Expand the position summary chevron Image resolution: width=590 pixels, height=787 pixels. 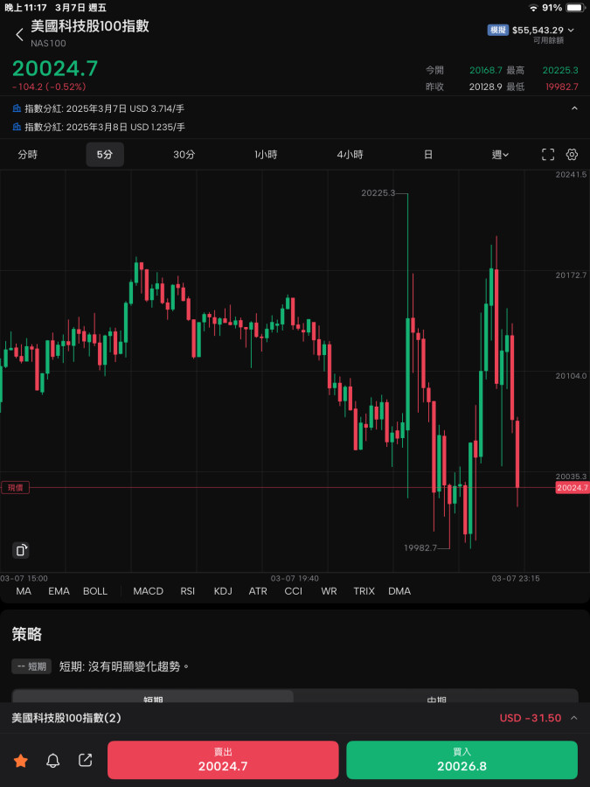[x=574, y=718]
